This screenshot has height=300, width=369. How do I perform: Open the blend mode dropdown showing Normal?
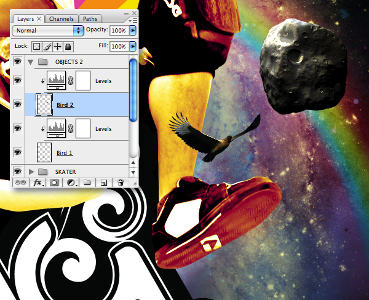click(x=48, y=31)
